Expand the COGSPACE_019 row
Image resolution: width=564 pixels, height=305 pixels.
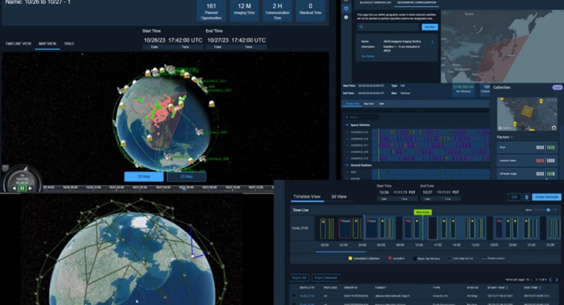click(x=348, y=159)
